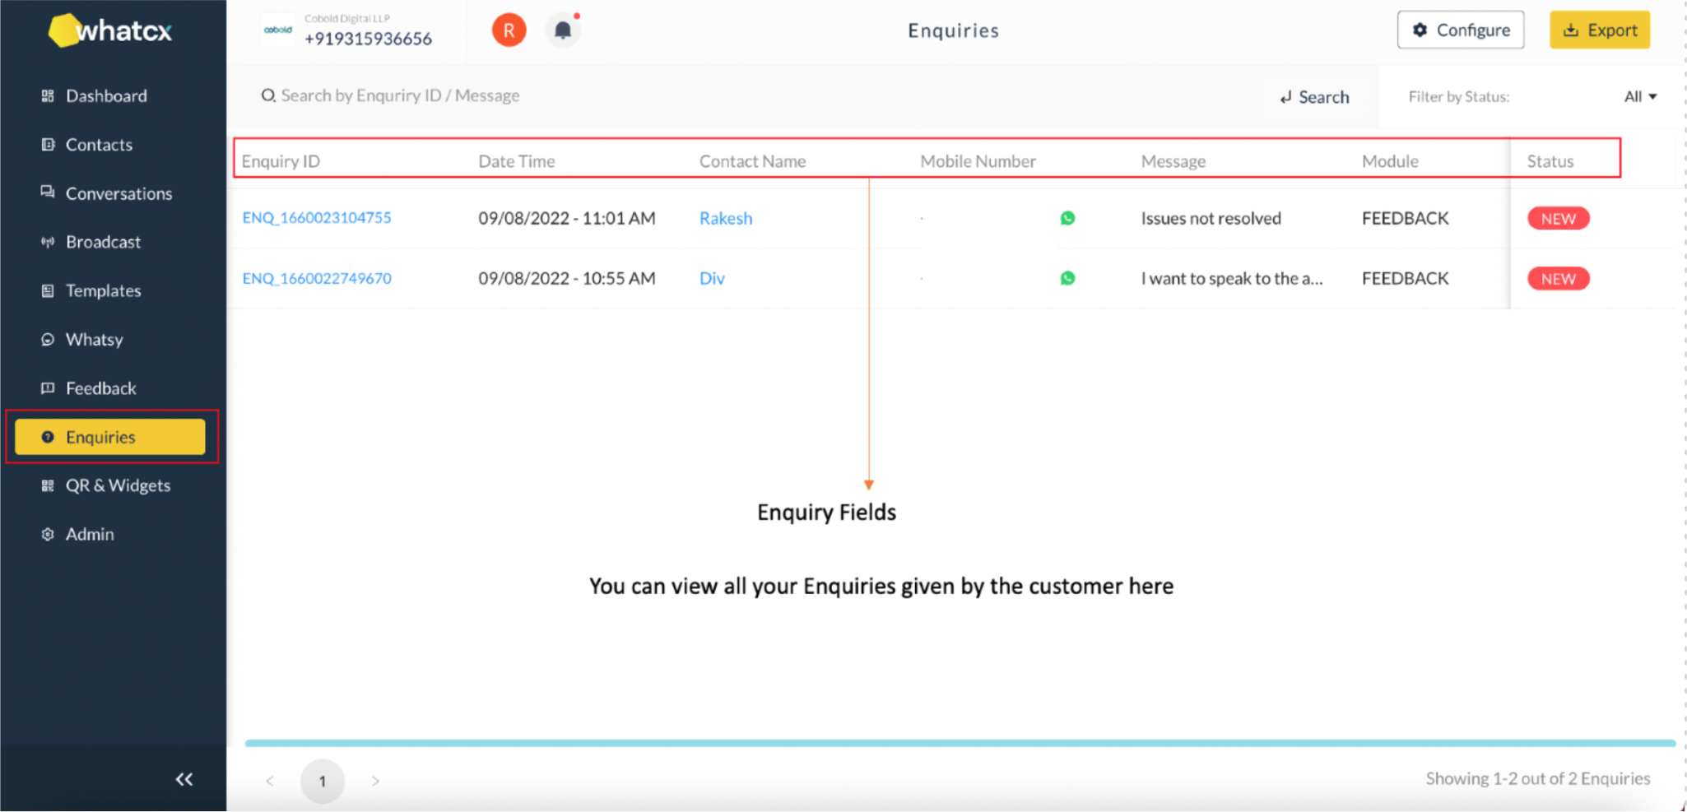Open the Templates section
This screenshot has width=1687, height=812.
(103, 290)
